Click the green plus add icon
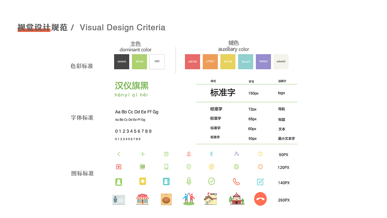387x218 pixels. 143,154
